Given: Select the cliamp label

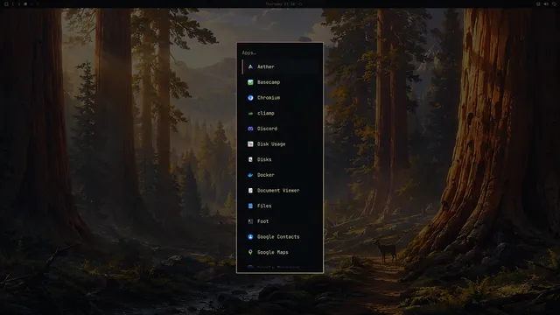Looking at the screenshot, I should point(266,113).
